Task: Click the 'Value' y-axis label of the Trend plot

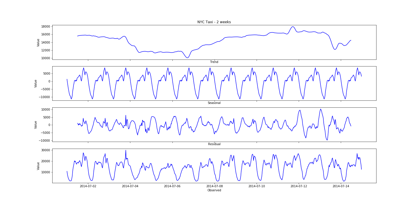Action: point(38,42)
